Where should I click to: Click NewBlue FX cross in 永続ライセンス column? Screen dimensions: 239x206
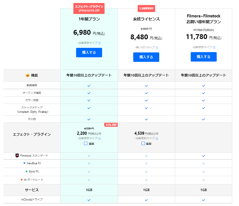146,163
